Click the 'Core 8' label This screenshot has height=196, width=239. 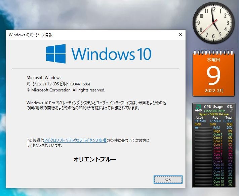click(x=218, y=158)
